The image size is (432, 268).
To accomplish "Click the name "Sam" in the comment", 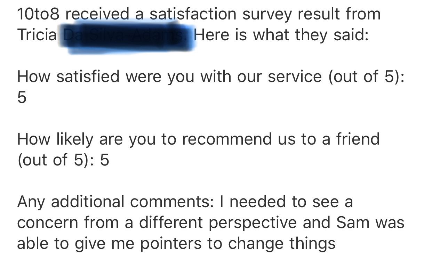I will [x=353, y=222].
